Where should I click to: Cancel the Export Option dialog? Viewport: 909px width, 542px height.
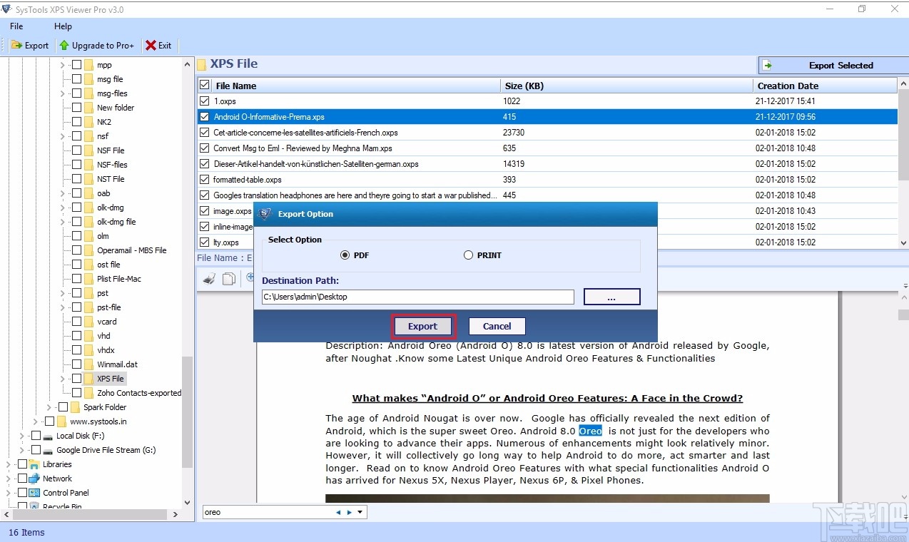coord(496,325)
